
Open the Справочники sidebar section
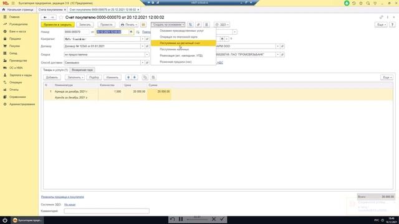pyautogui.click(x=17, y=97)
